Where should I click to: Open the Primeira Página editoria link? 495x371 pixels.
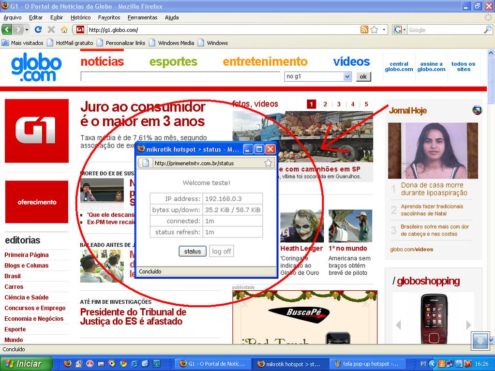27,255
